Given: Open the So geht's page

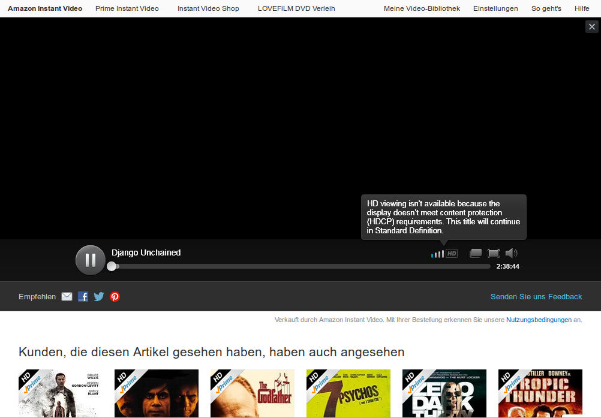Looking at the screenshot, I should click(x=546, y=8).
